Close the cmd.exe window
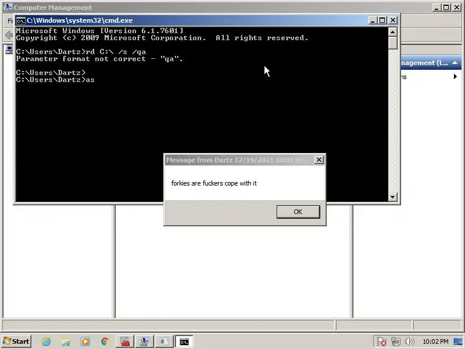The width and height of the screenshot is (465, 349). (393, 20)
